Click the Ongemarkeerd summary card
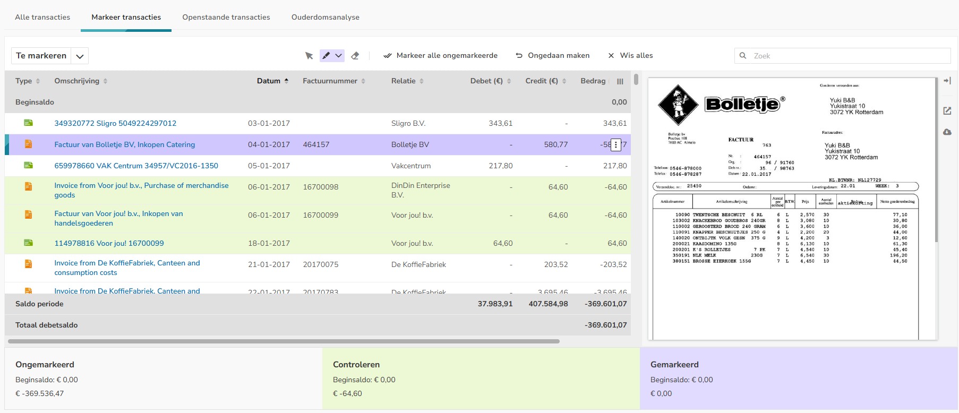 (x=164, y=378)
